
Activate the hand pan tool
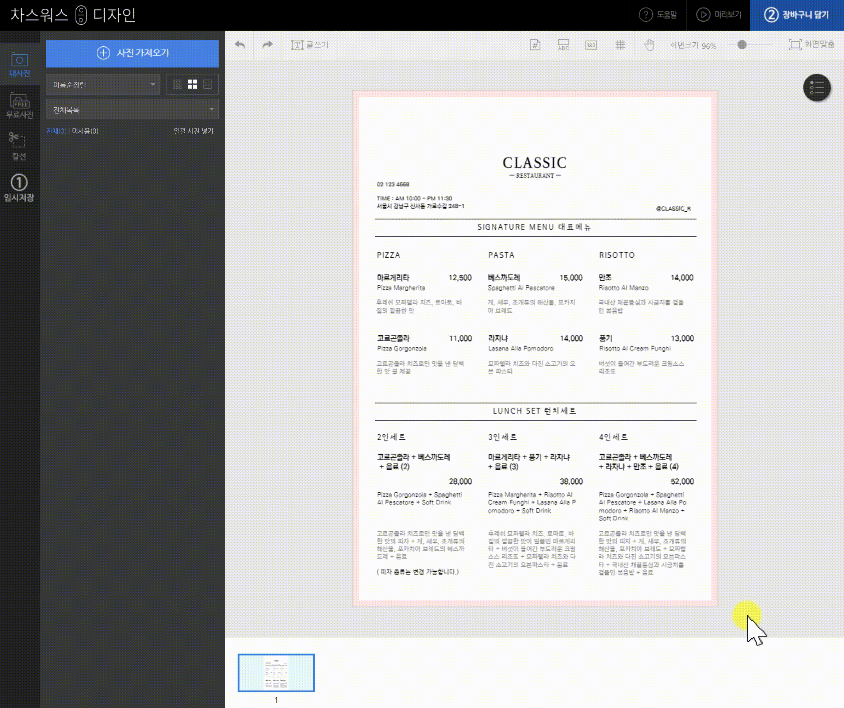point(649,45)
